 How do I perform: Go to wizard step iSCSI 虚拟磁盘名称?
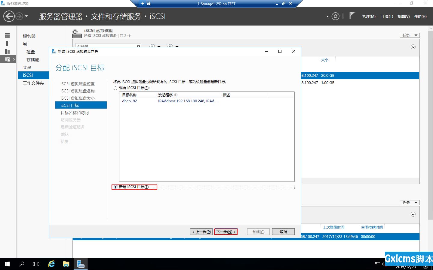click(78, 91)
